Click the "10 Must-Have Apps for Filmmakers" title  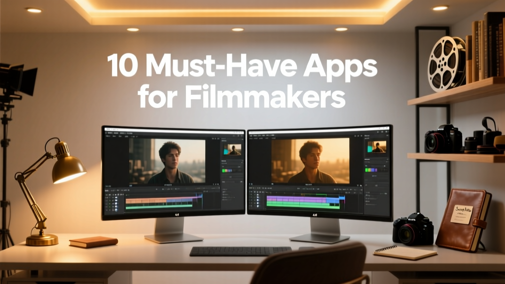pos(242,81)
